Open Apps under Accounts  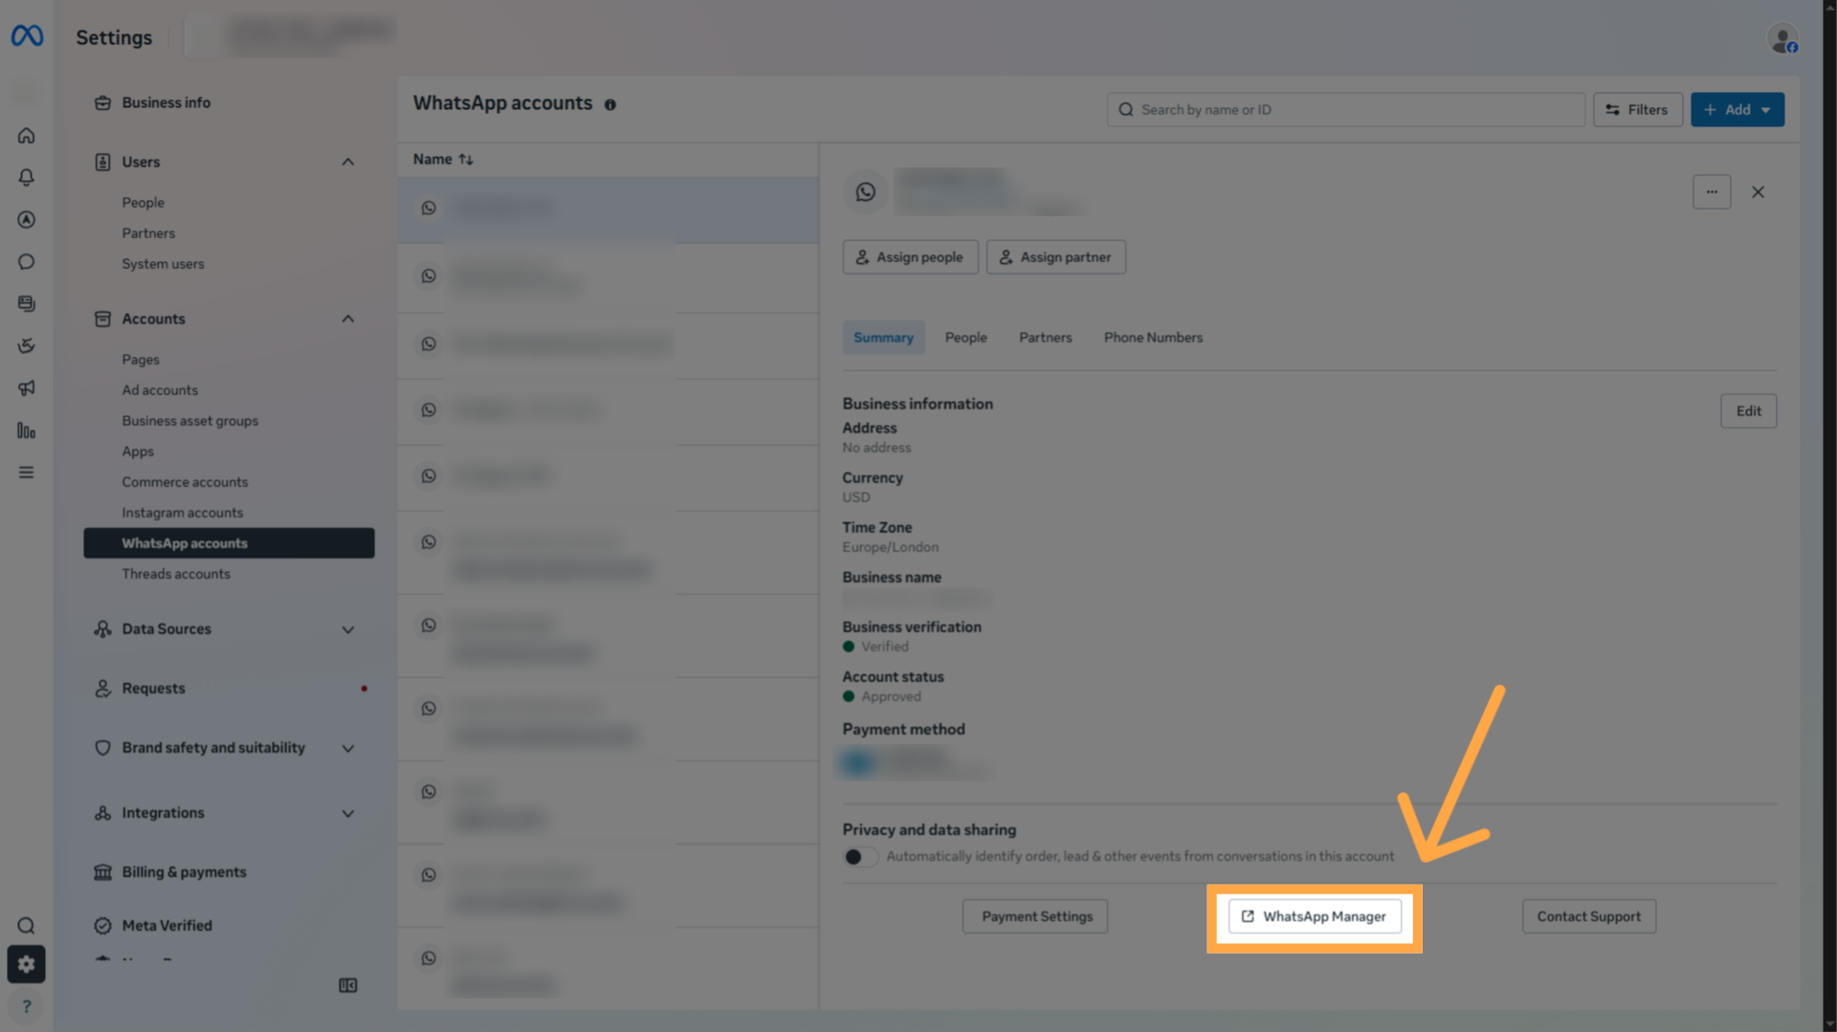[138, 451]
